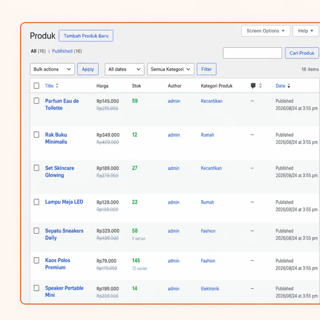This screenshot has width=320, height=320.
Task: Click the '12 varian' label
Action: [139, 268]
